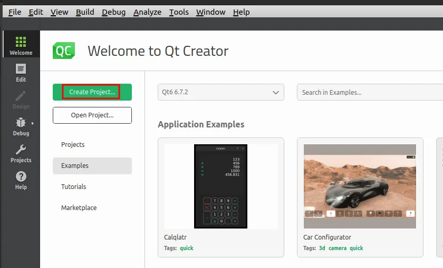The image size is (443, 268).
Task: Expand the arrow next to Debug mode
Action: (33, 123)
